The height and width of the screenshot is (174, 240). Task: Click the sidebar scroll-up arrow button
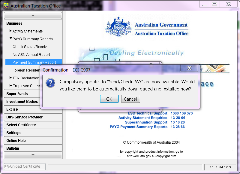click(x=33, y=15)
